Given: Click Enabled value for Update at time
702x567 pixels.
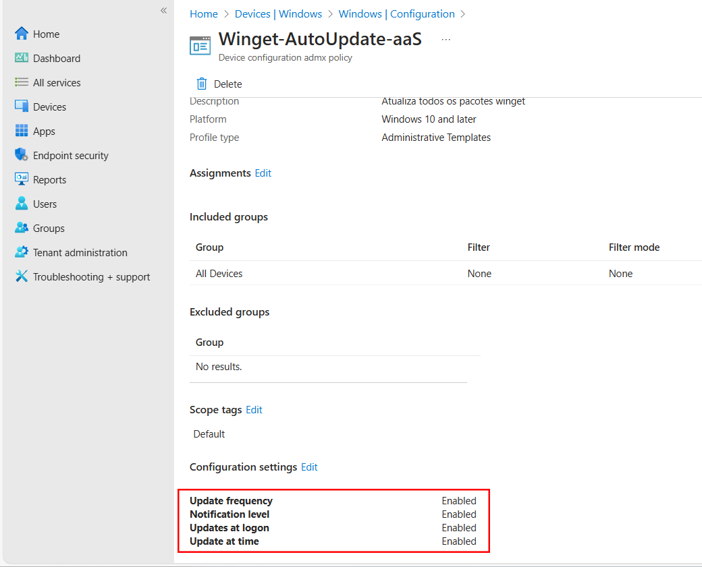Looking at the screenshot, I should 459,541.
